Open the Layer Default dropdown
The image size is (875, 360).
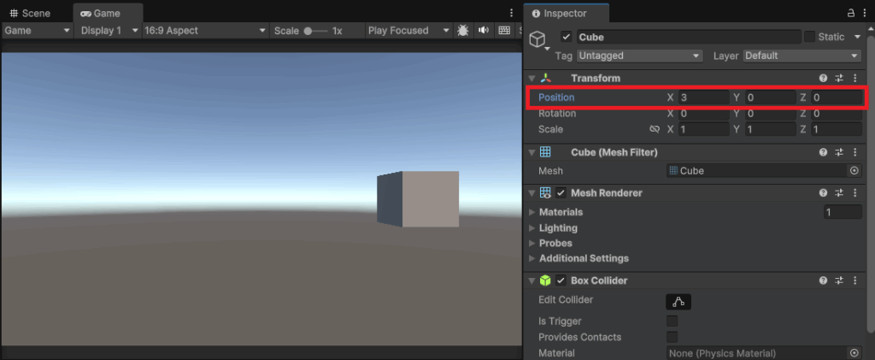click(x=802, y=56)
